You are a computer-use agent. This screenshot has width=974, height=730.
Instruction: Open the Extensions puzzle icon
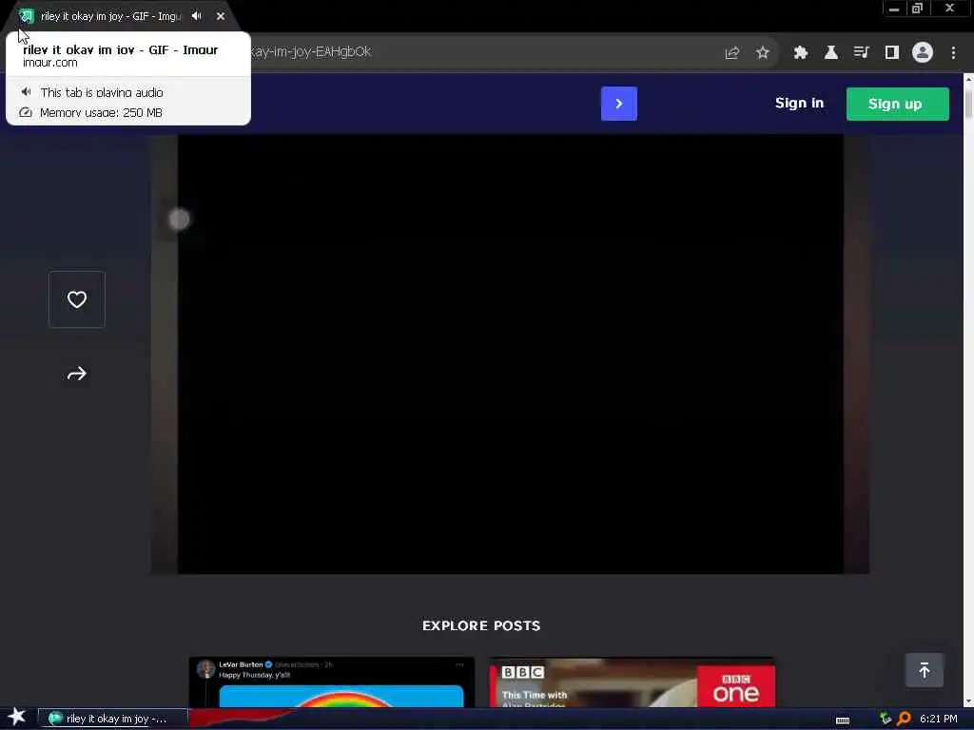pyautogui.click(x=801, y=53)
